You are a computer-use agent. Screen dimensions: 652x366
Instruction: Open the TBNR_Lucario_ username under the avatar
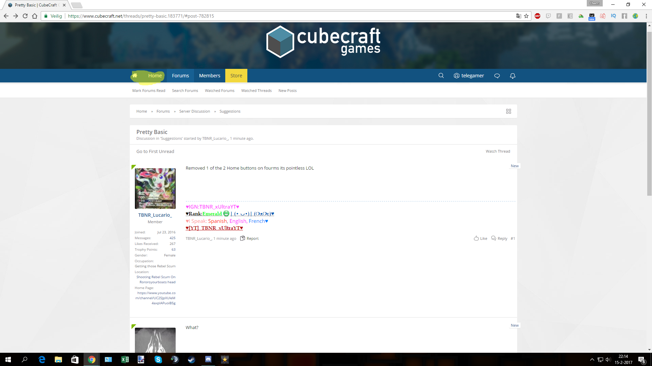coord(155,215)
